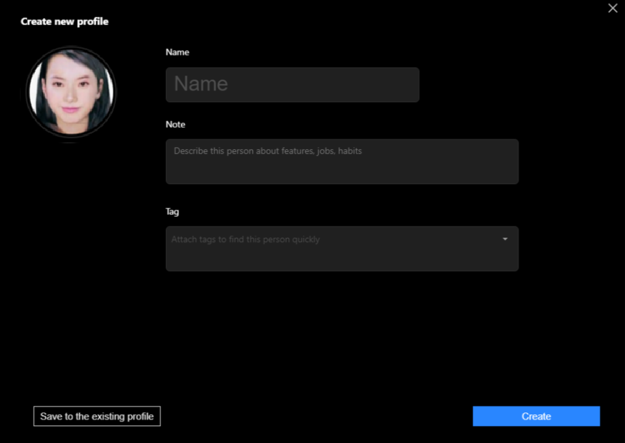Select the 'Describe this person' placeholder text

267,151
